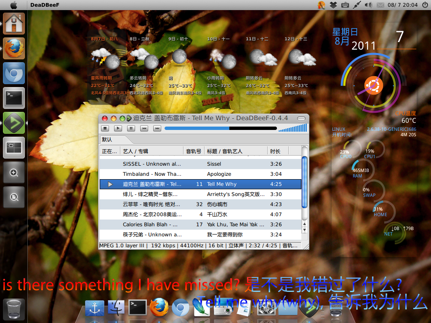The width and height of the screenshot is (431, 323).
Task: Pause the current DeaDBeeF track
Action: 131,128
